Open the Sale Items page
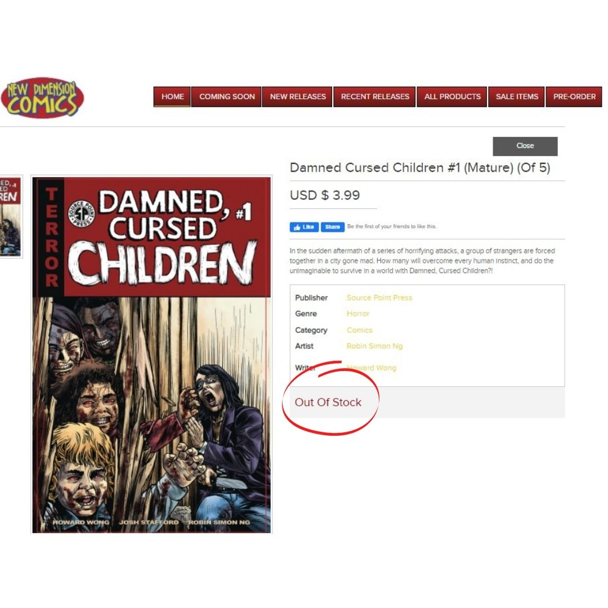The image size is (608, 608). tap(516, 97)
